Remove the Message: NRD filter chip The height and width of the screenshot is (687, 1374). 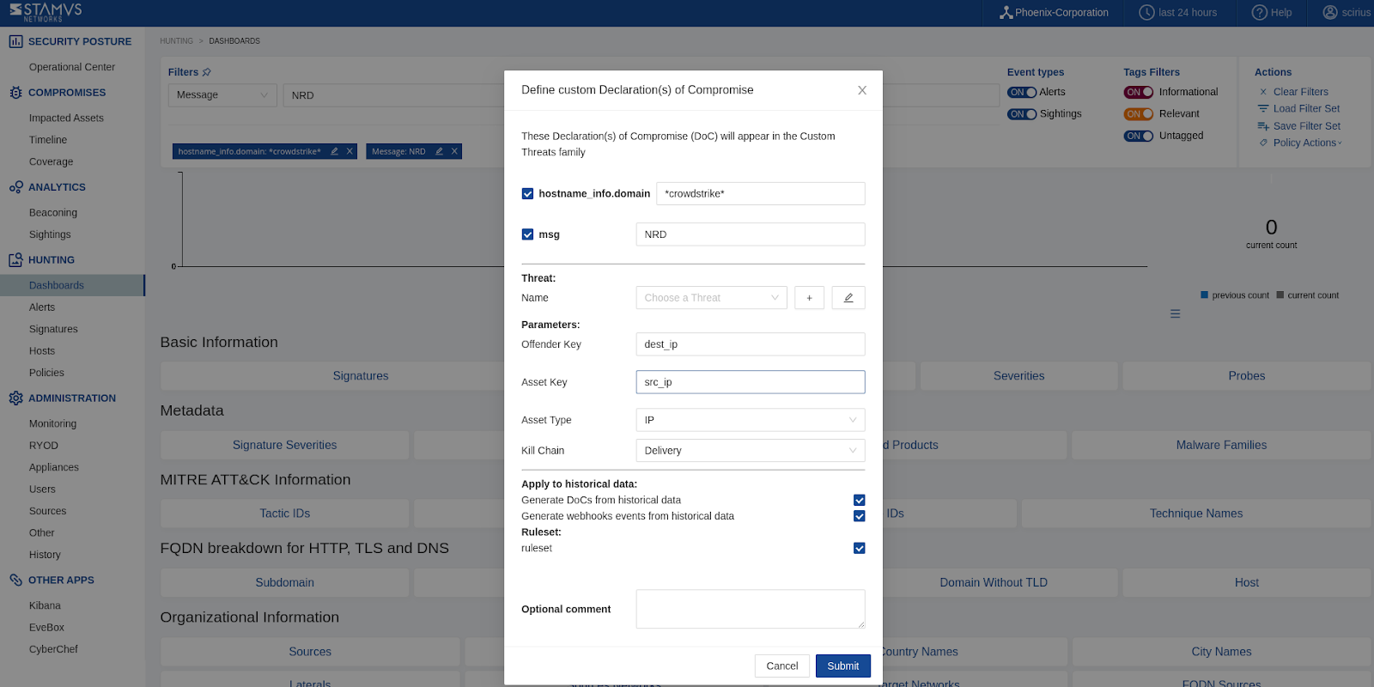click(x=454, y=151)
